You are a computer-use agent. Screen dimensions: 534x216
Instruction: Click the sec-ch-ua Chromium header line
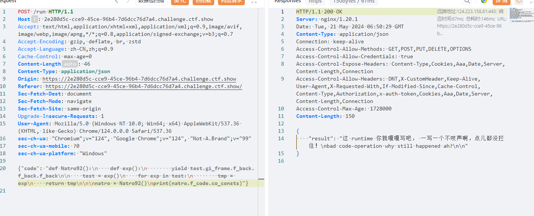[x=135, y=138]
